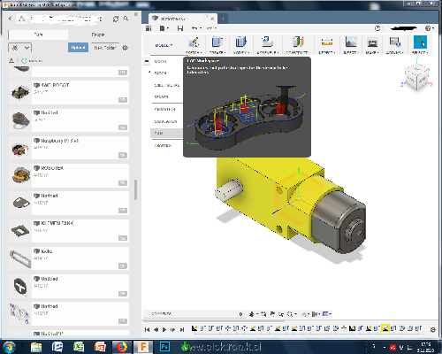Jump to the timeline start
The width and height of the screenshot is (442, 354).
147,329
